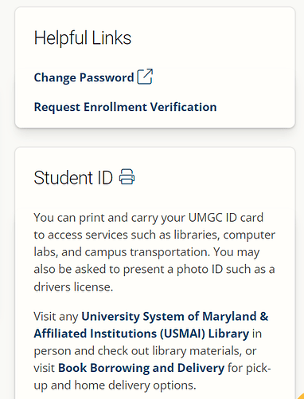Viewport: 304px width, 399px height.
Task: Click the 'University System of Maryland &' link text
Action: point(175,317)
